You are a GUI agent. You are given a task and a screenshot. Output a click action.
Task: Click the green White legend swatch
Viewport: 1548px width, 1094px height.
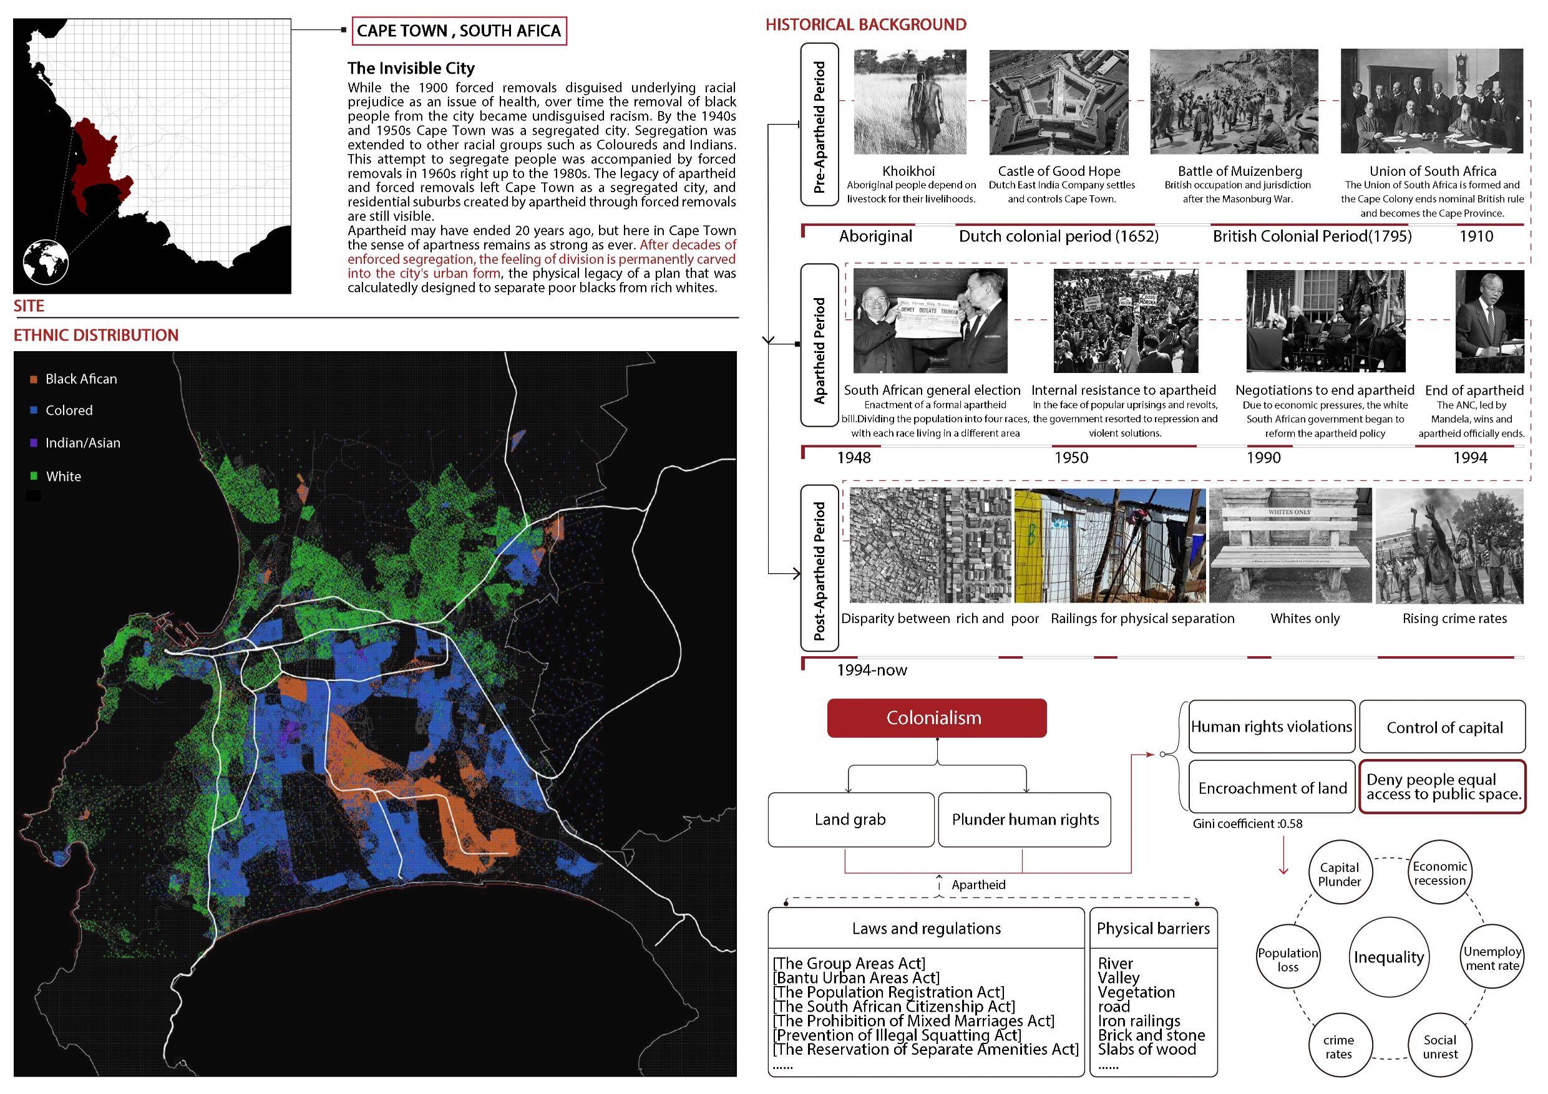click(x=34, y=476)
